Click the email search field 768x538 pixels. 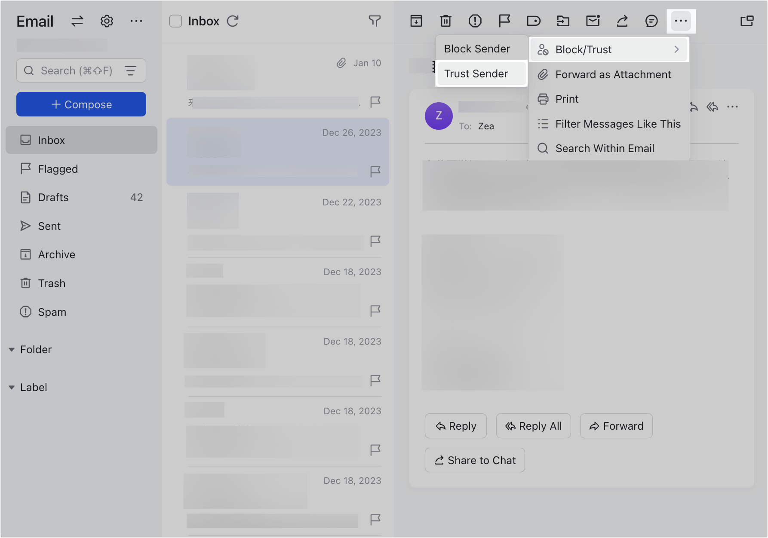(x=77, y=71)
